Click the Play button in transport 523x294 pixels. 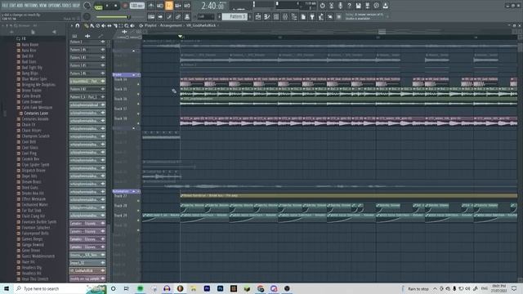click(x=107, y=6)
